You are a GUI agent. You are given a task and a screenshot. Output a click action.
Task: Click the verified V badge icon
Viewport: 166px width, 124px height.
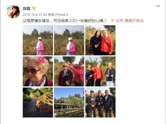click(34, 9)
